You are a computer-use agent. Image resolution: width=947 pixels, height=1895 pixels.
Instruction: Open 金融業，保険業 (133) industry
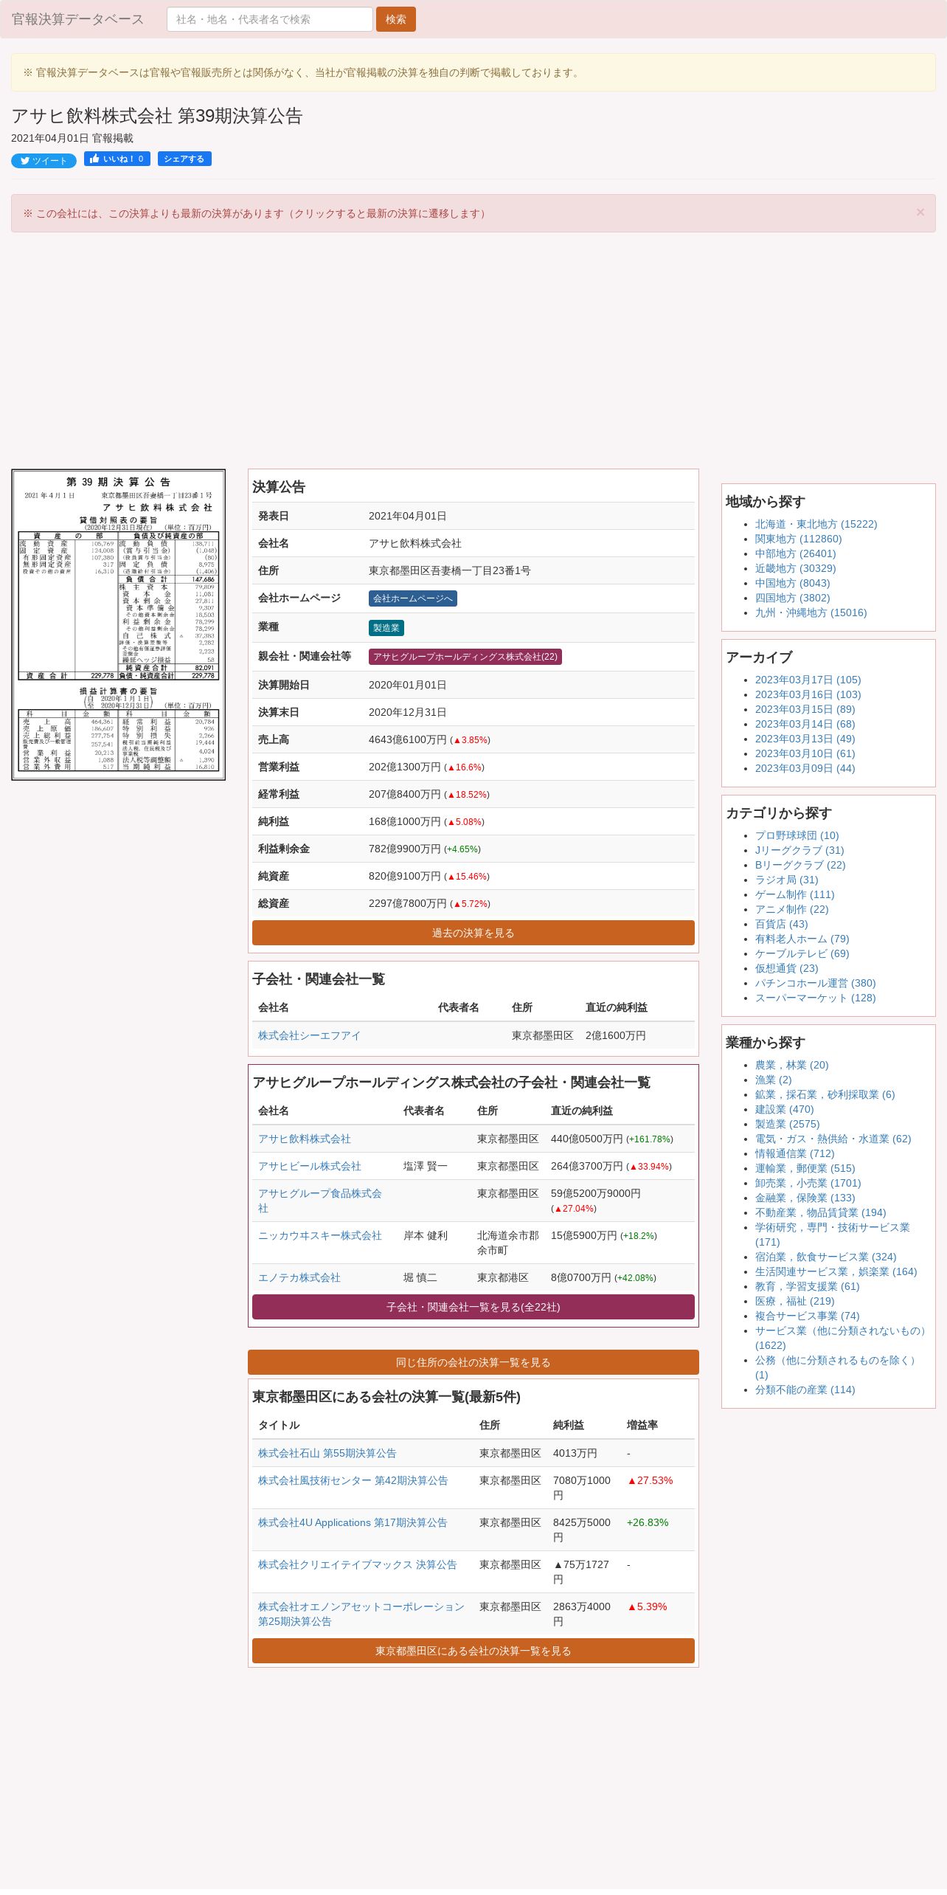pos(805,1198)
